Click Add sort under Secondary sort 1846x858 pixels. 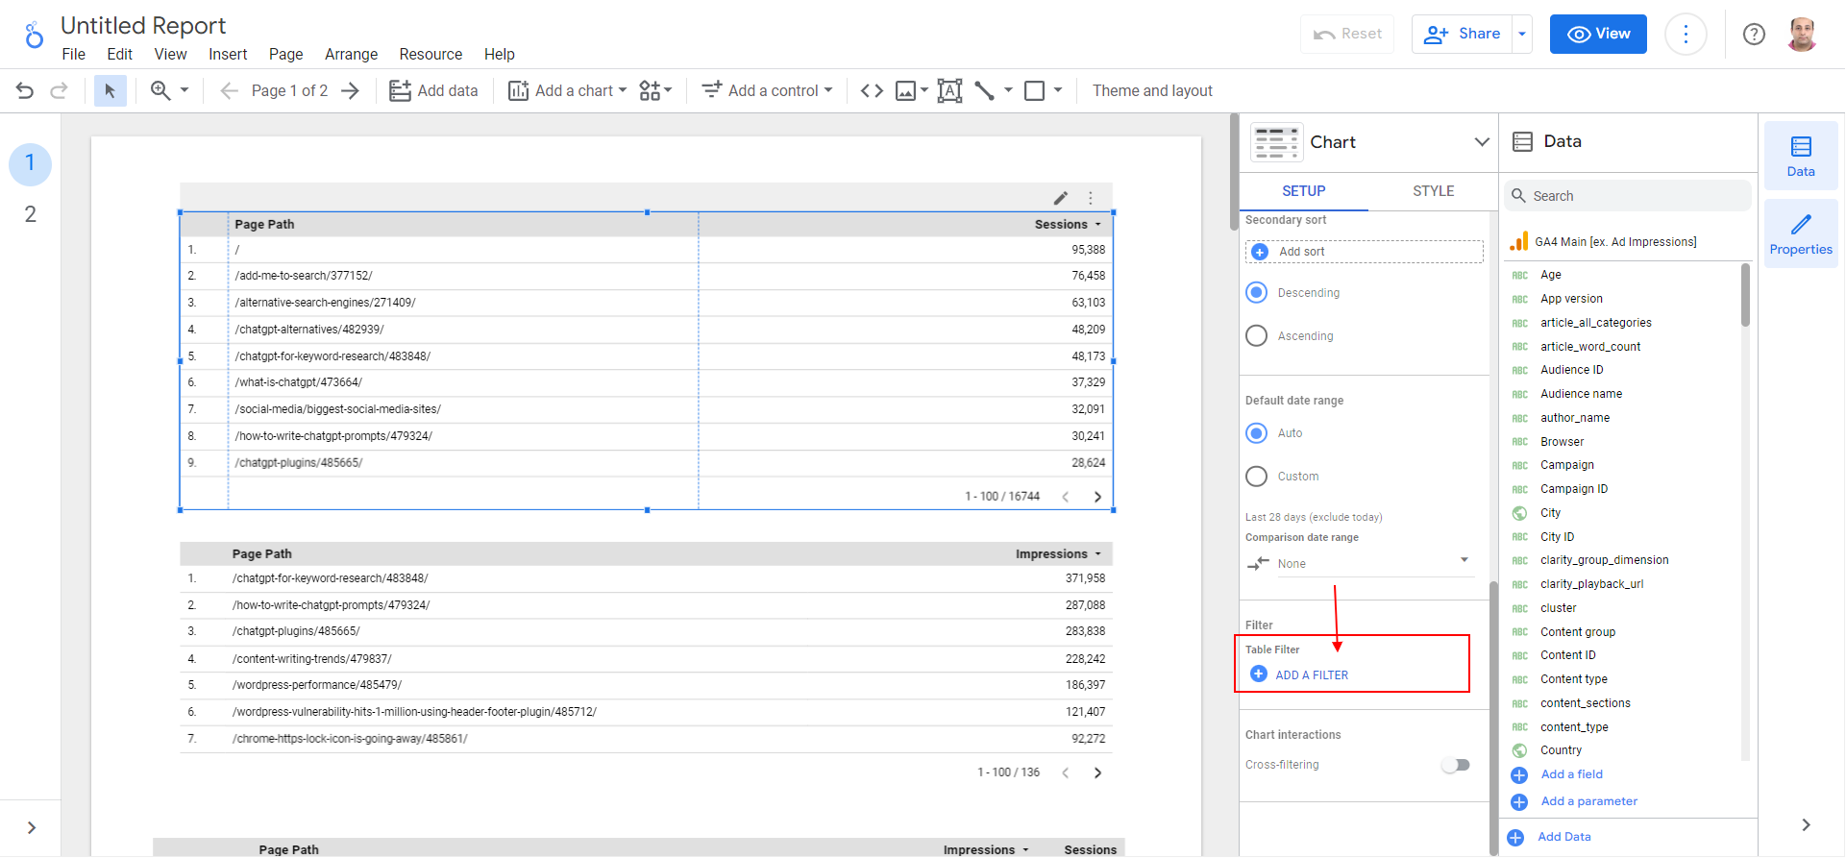[1365, 252]
